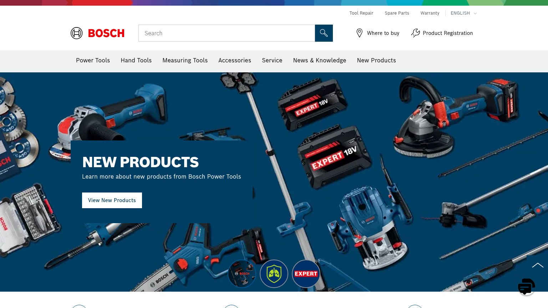Open the Power Tools menu
Screen dimensions: 548x308
pyautogui.click(x=93, y=61)
